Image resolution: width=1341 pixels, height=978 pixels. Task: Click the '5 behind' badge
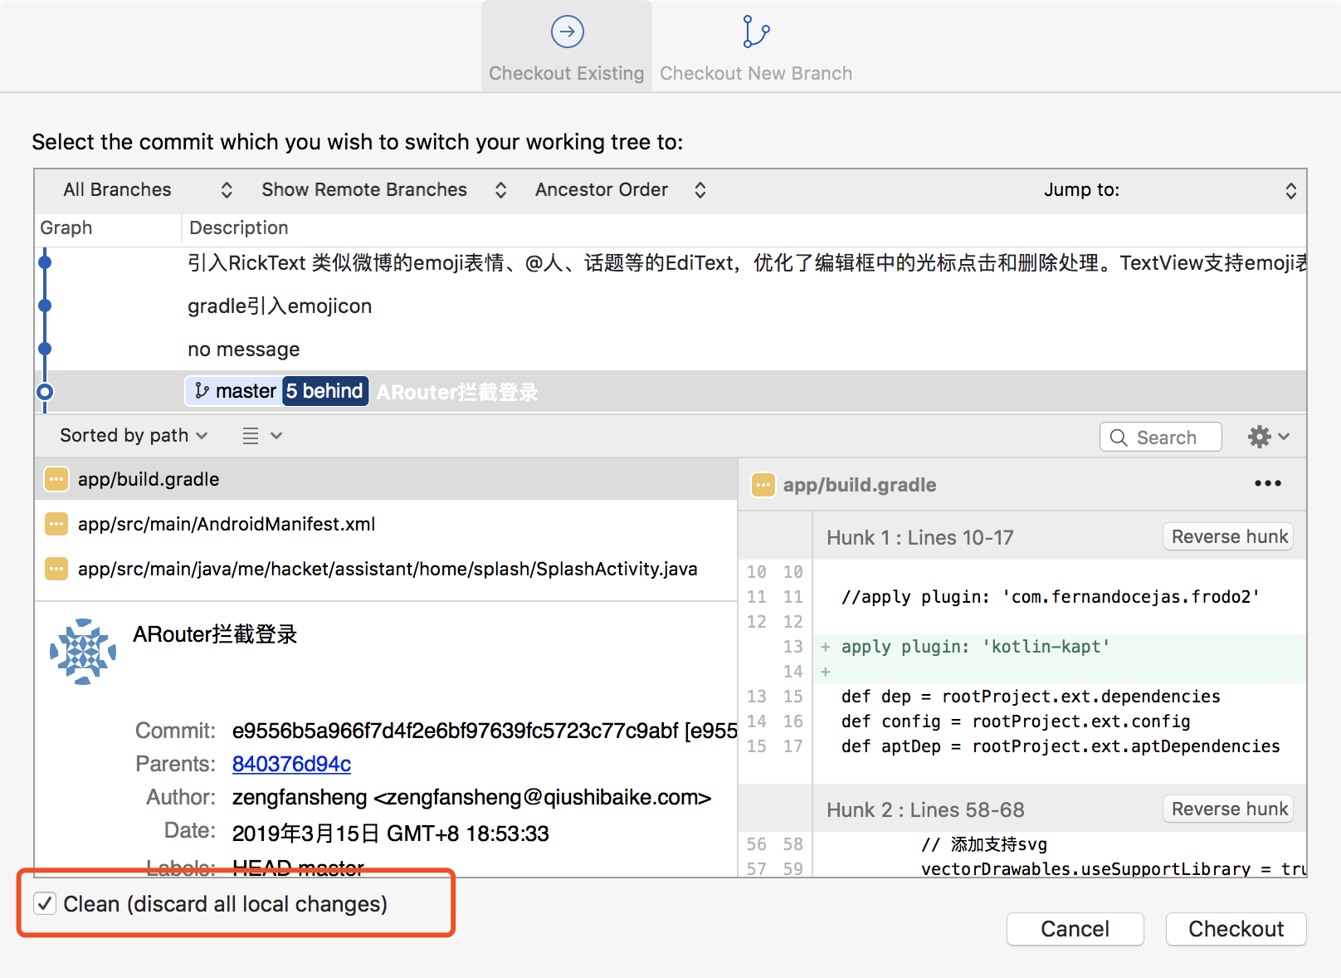(x=325, y=391)
